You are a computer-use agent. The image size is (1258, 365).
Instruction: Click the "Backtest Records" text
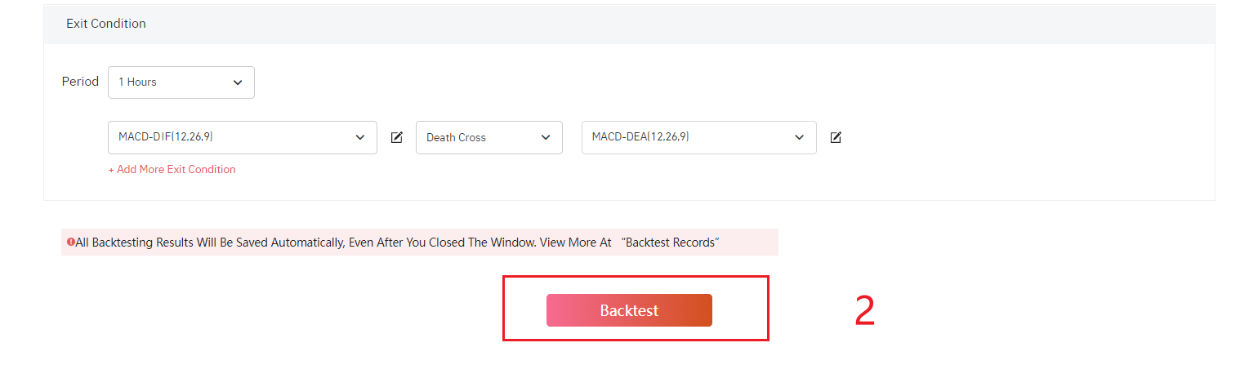(670, 243)
